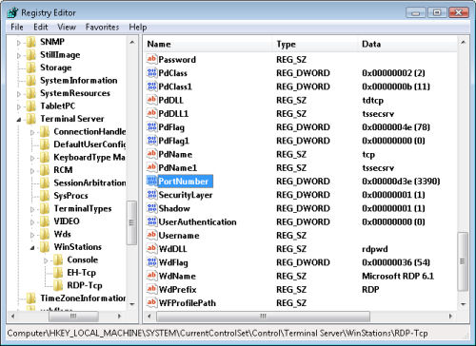Expand the SNMP tree node
476x346 pixels.
[x=19, y=43]
